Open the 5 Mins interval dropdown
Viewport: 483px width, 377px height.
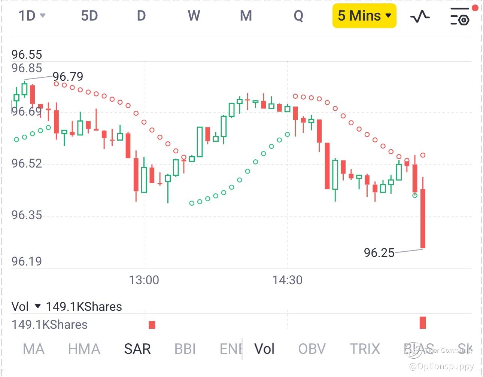[x=364, y=16]
